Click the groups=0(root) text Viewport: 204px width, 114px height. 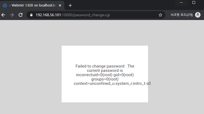105,79
